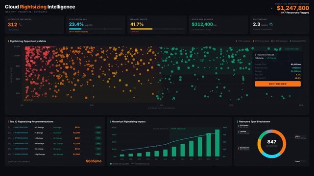
Task: Click the 847 Resources Flagged label
Action: coord(295,13)
